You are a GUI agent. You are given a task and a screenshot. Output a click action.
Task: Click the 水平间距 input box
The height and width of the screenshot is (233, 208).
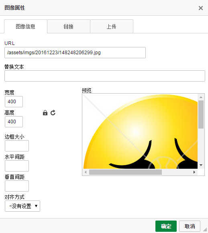coord(17,166)
